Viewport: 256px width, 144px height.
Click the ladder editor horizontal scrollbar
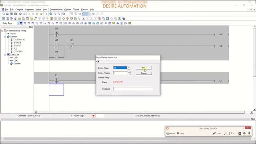click(x=140, y=112)
